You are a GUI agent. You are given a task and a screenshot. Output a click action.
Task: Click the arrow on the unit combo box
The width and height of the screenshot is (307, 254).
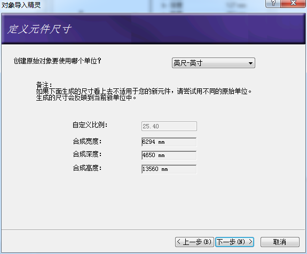(x=250, y=63)
